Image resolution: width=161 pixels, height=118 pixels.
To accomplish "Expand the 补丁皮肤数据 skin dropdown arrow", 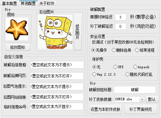I will pyautogui.click(x=142, y=99).
